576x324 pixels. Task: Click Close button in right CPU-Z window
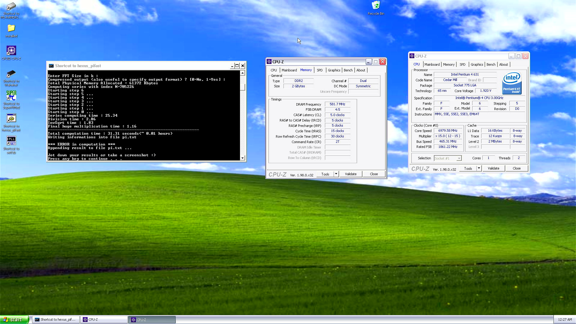pos(517,168)
